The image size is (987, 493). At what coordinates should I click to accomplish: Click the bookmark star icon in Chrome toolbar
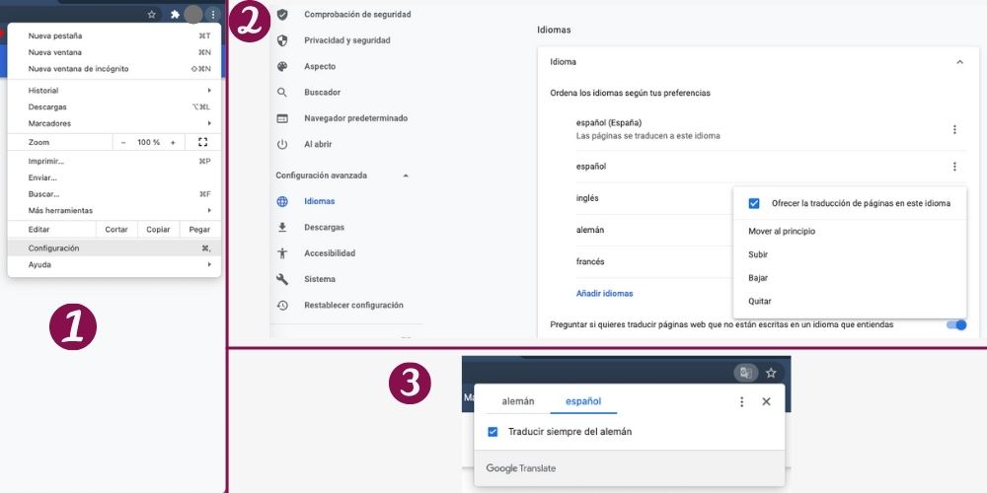point(152,14)
